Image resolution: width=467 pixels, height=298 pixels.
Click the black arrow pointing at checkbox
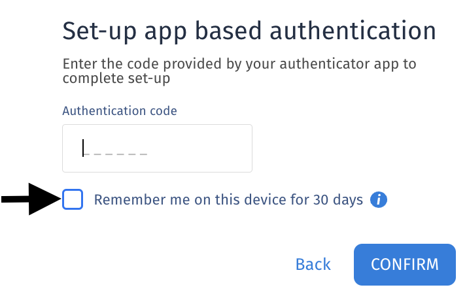pos(30,199)
